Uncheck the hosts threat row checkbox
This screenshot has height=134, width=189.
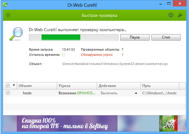click(8, 93)
